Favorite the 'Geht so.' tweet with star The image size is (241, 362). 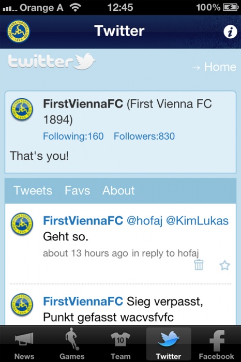coord(224,265)
